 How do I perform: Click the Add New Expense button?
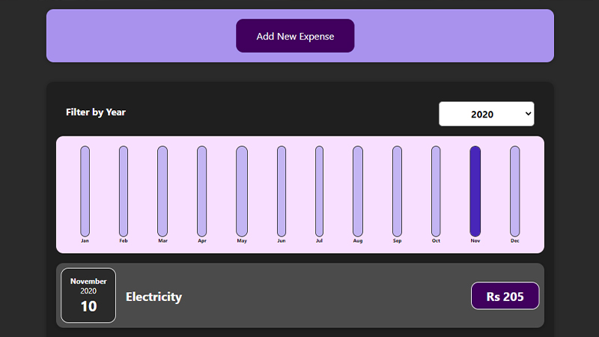(295, 36)
